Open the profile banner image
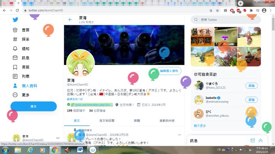The width and height of the screenshot is (275, 154). [x=124, y=45]
